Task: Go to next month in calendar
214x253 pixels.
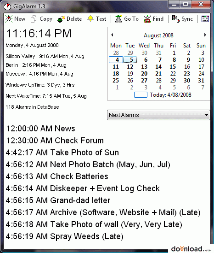Action: (x=205, y=35)
